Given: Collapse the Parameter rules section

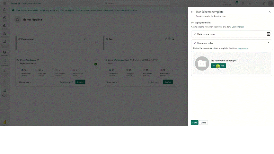Looking at the screenshot, I should (269, 43).
